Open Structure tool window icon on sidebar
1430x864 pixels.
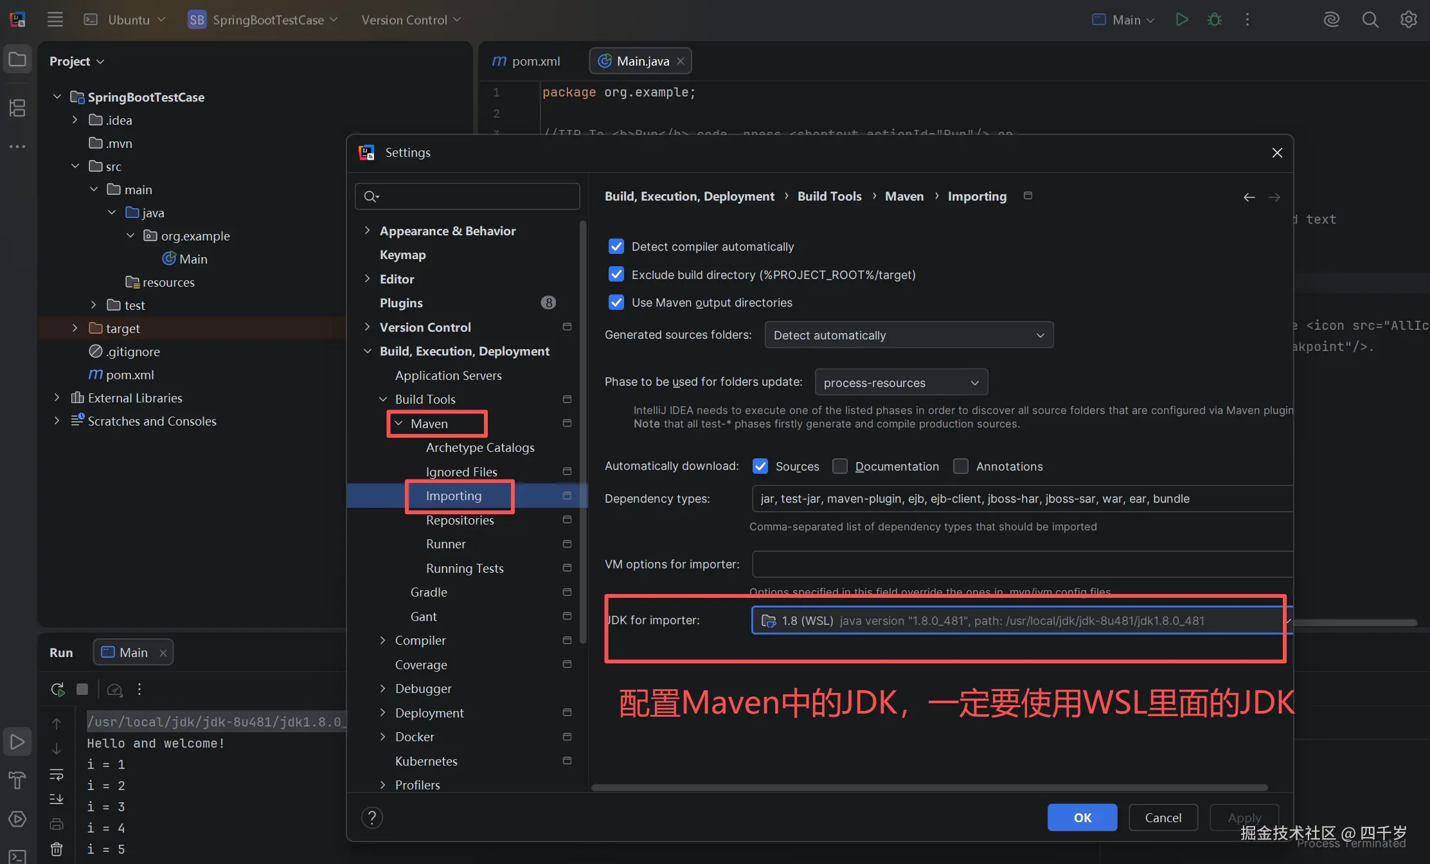pos(17,107)
